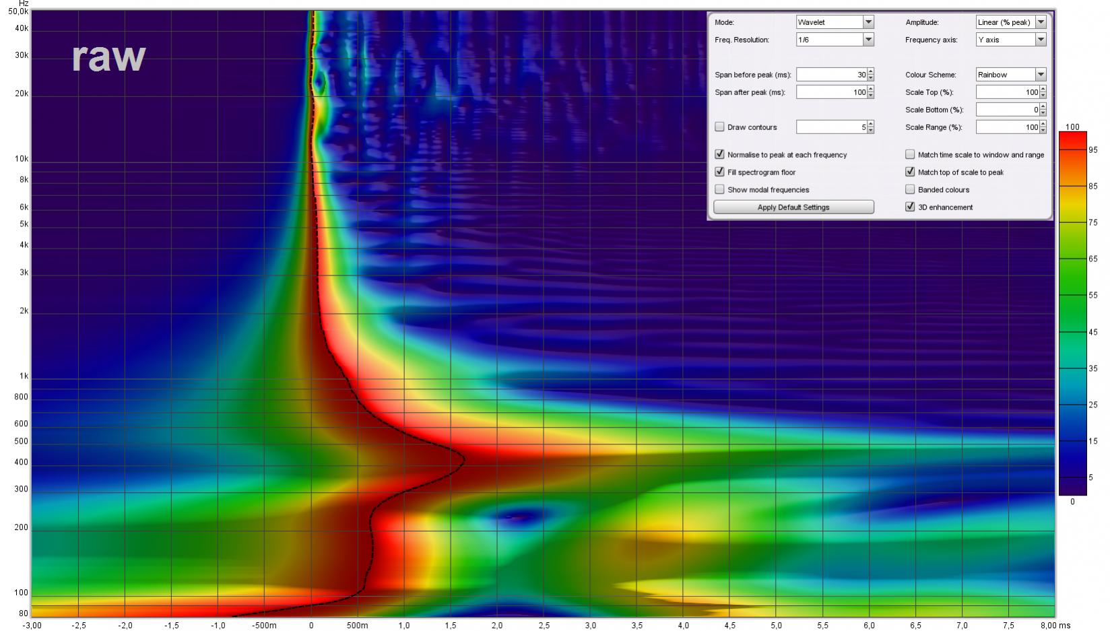Screen dimensions: 1110x631
Task: Uncheck Match top of scale to peak
Action: click(910, 172)
